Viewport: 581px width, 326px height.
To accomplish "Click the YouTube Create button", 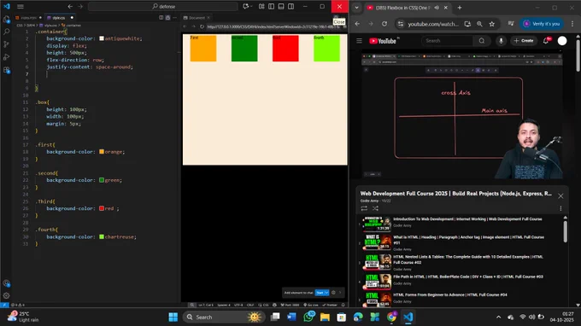I will point(524,41).
